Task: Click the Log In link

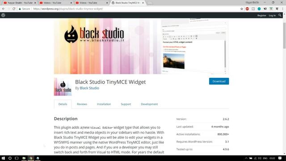Action: coord(272,16)
